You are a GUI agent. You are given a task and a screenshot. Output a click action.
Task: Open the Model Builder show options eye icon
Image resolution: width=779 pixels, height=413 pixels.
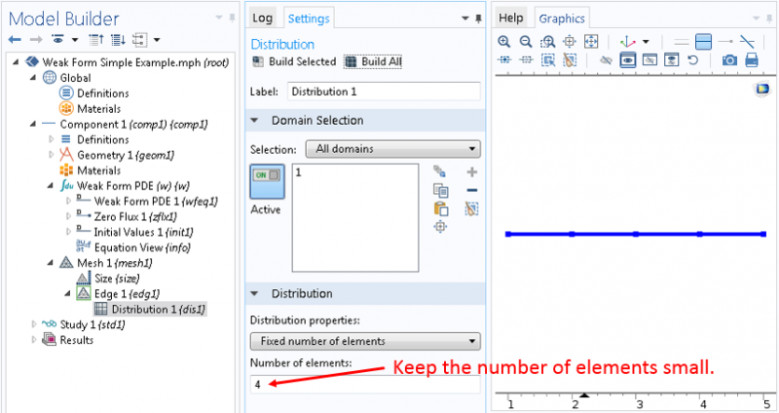[58, 40]
